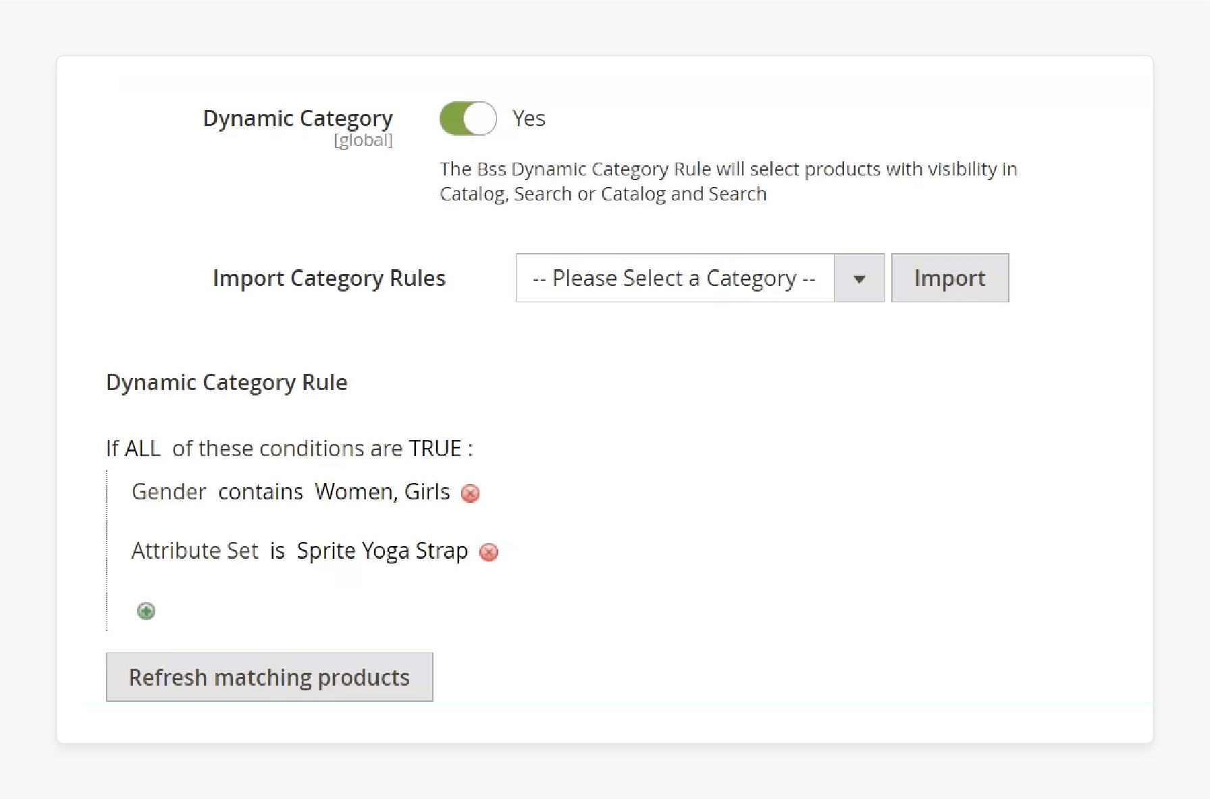Toggle Dynamic Category to No
1210x799 pixels.
467,118
